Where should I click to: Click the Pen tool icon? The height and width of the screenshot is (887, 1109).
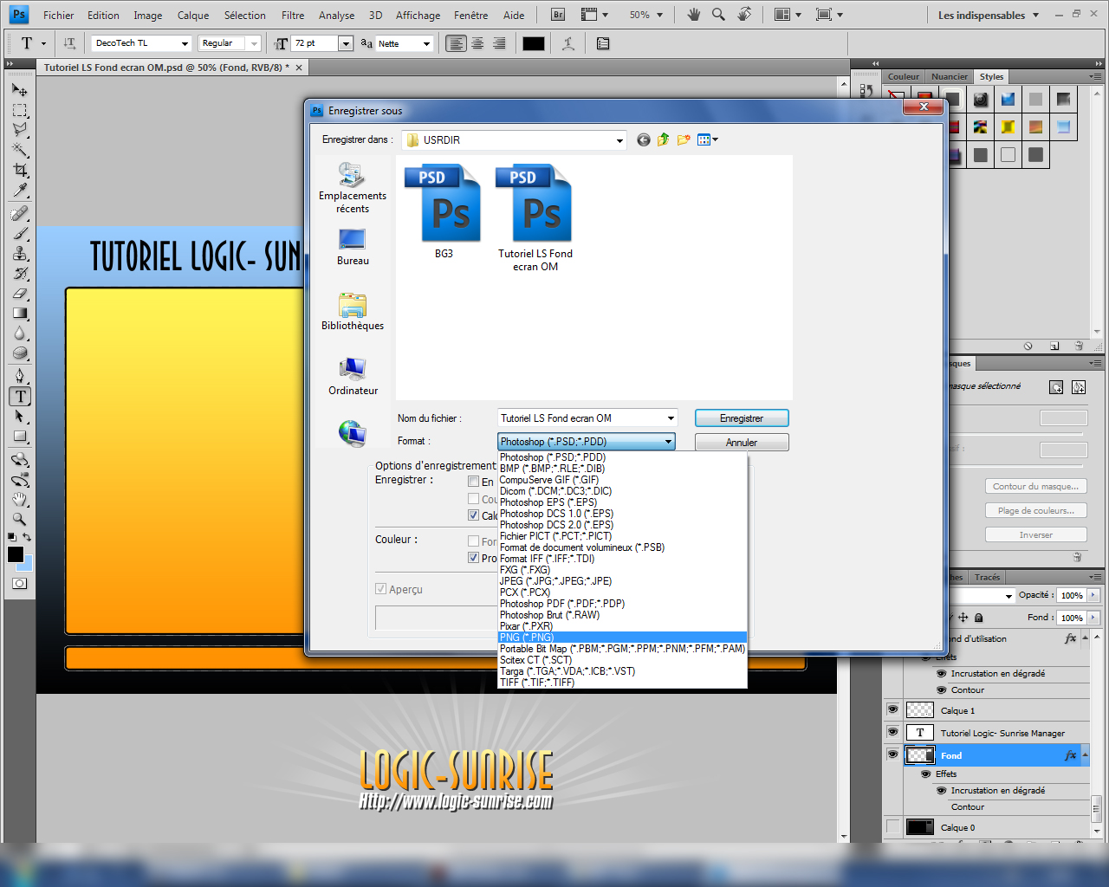20,376
